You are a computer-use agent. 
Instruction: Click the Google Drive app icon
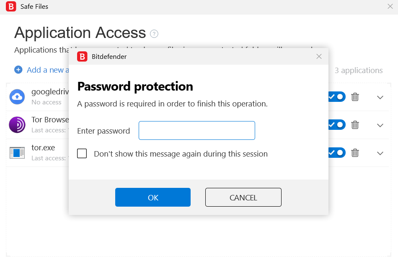point(17,97)
